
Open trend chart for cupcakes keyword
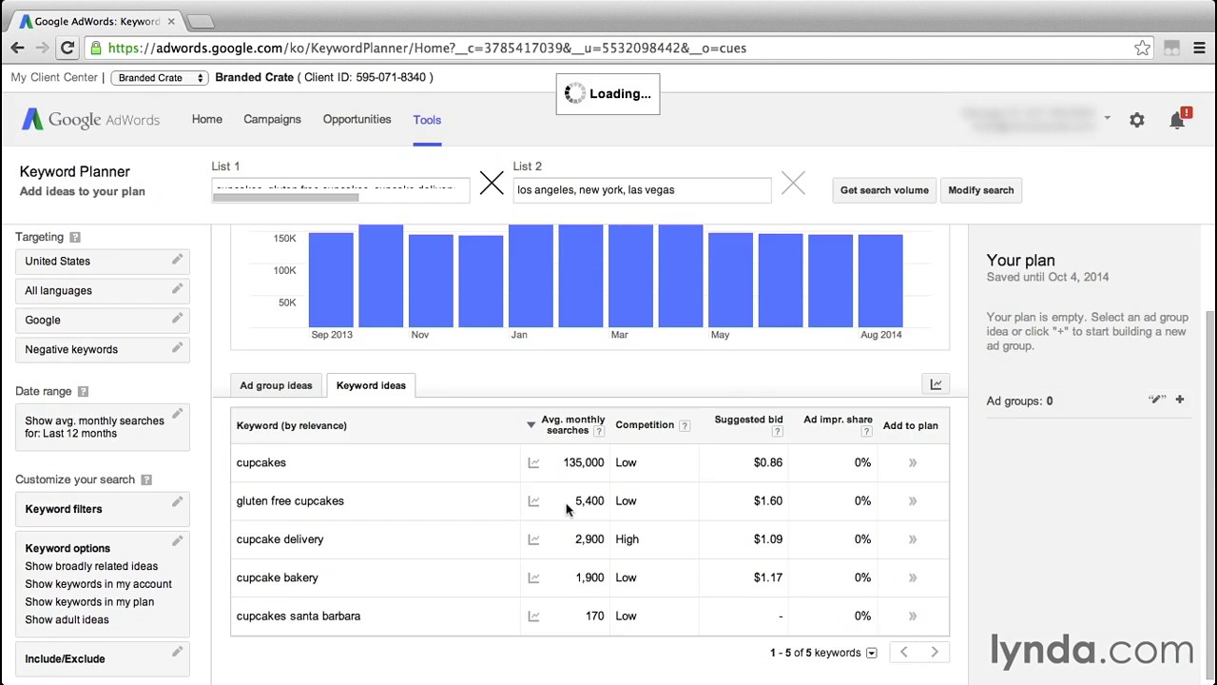[533, 463]
